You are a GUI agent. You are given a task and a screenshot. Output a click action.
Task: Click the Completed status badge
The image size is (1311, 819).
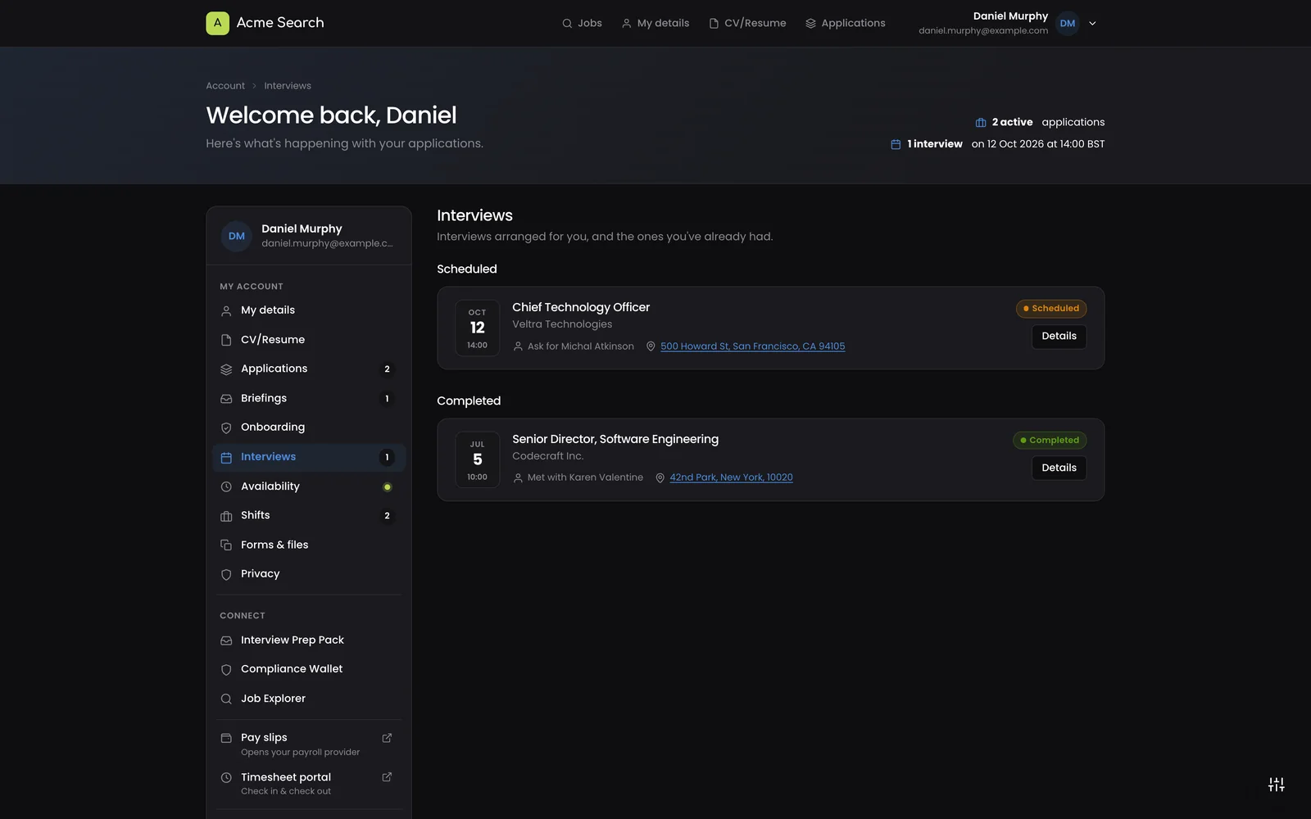click(x=1050, y=441)
